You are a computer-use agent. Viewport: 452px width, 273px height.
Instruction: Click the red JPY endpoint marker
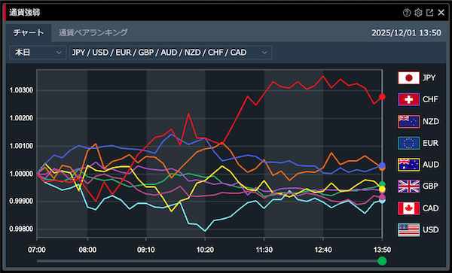pyautogui.click(x=382, y=97)
